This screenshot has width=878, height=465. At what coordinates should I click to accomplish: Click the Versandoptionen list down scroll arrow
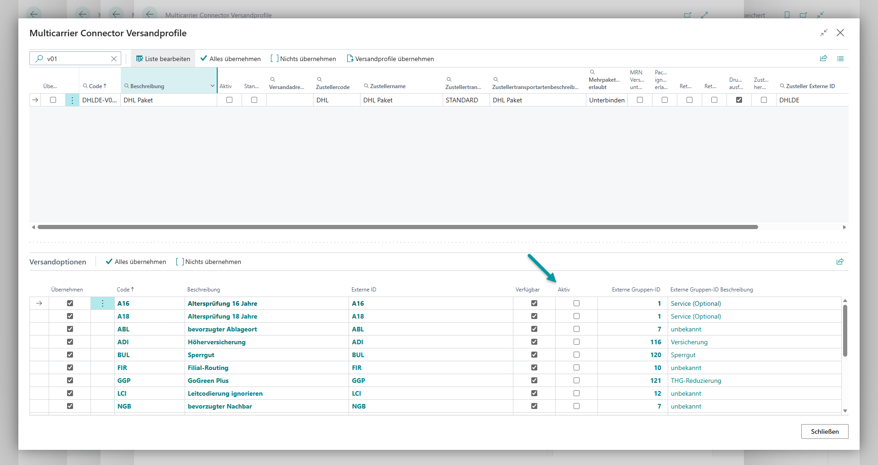pyautogui.click(x=845, y=411)
